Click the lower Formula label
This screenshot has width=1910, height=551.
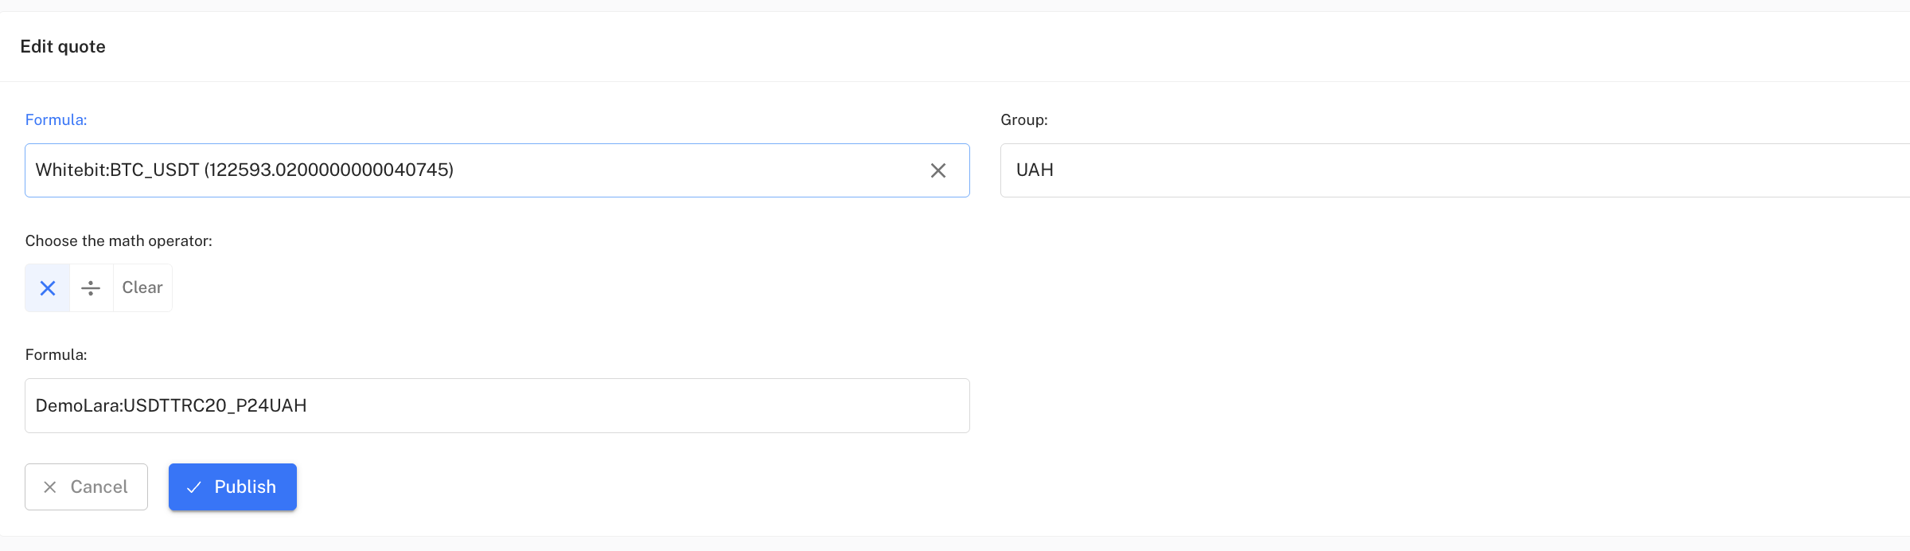(56, 355)
